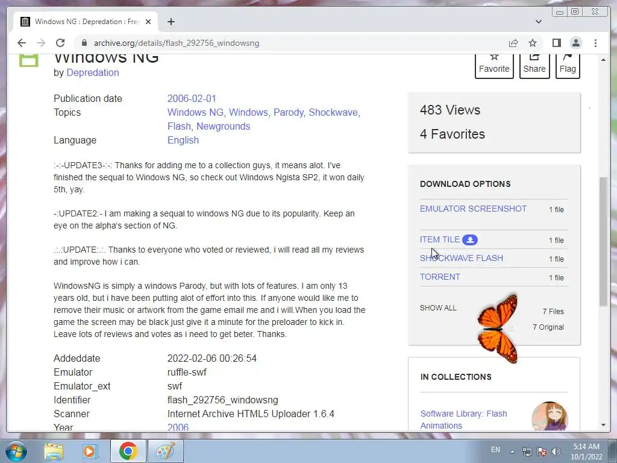Open the Flash topic link
This screenshot has height=463, width=617.
pos(179,127)
